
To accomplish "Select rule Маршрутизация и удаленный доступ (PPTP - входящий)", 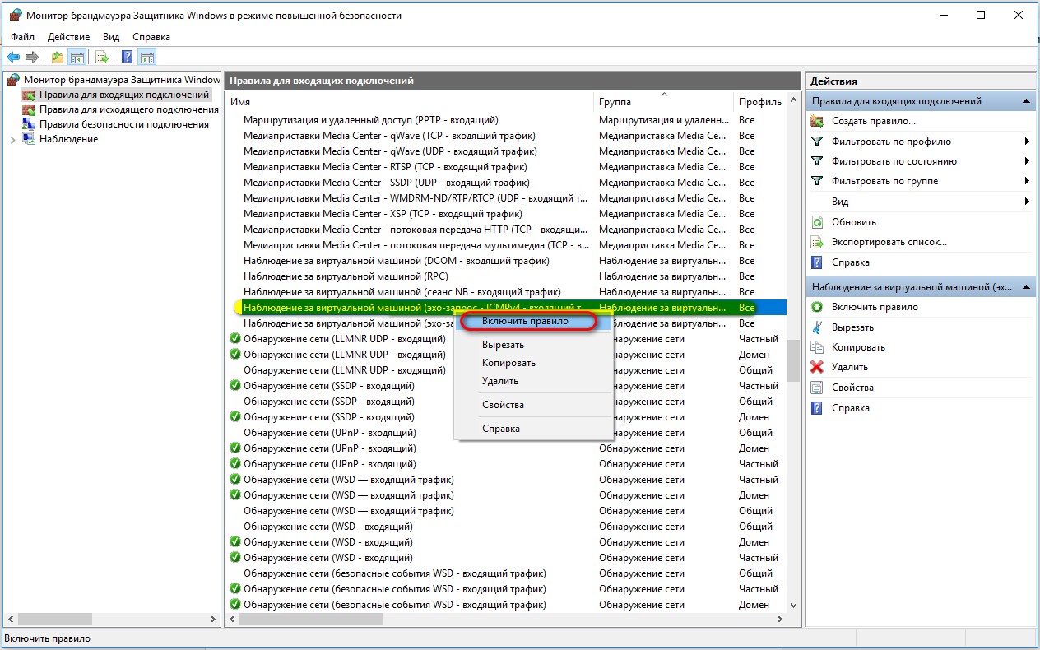I will coord(371,120).
